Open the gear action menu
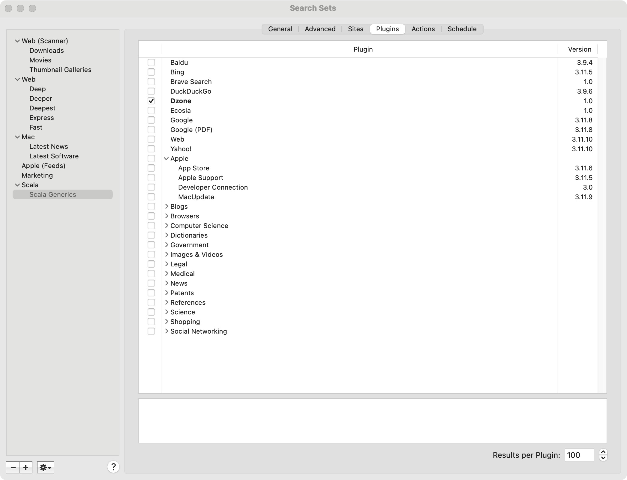The width and height of the screenshot is (627, 480). tap(46, 467)
